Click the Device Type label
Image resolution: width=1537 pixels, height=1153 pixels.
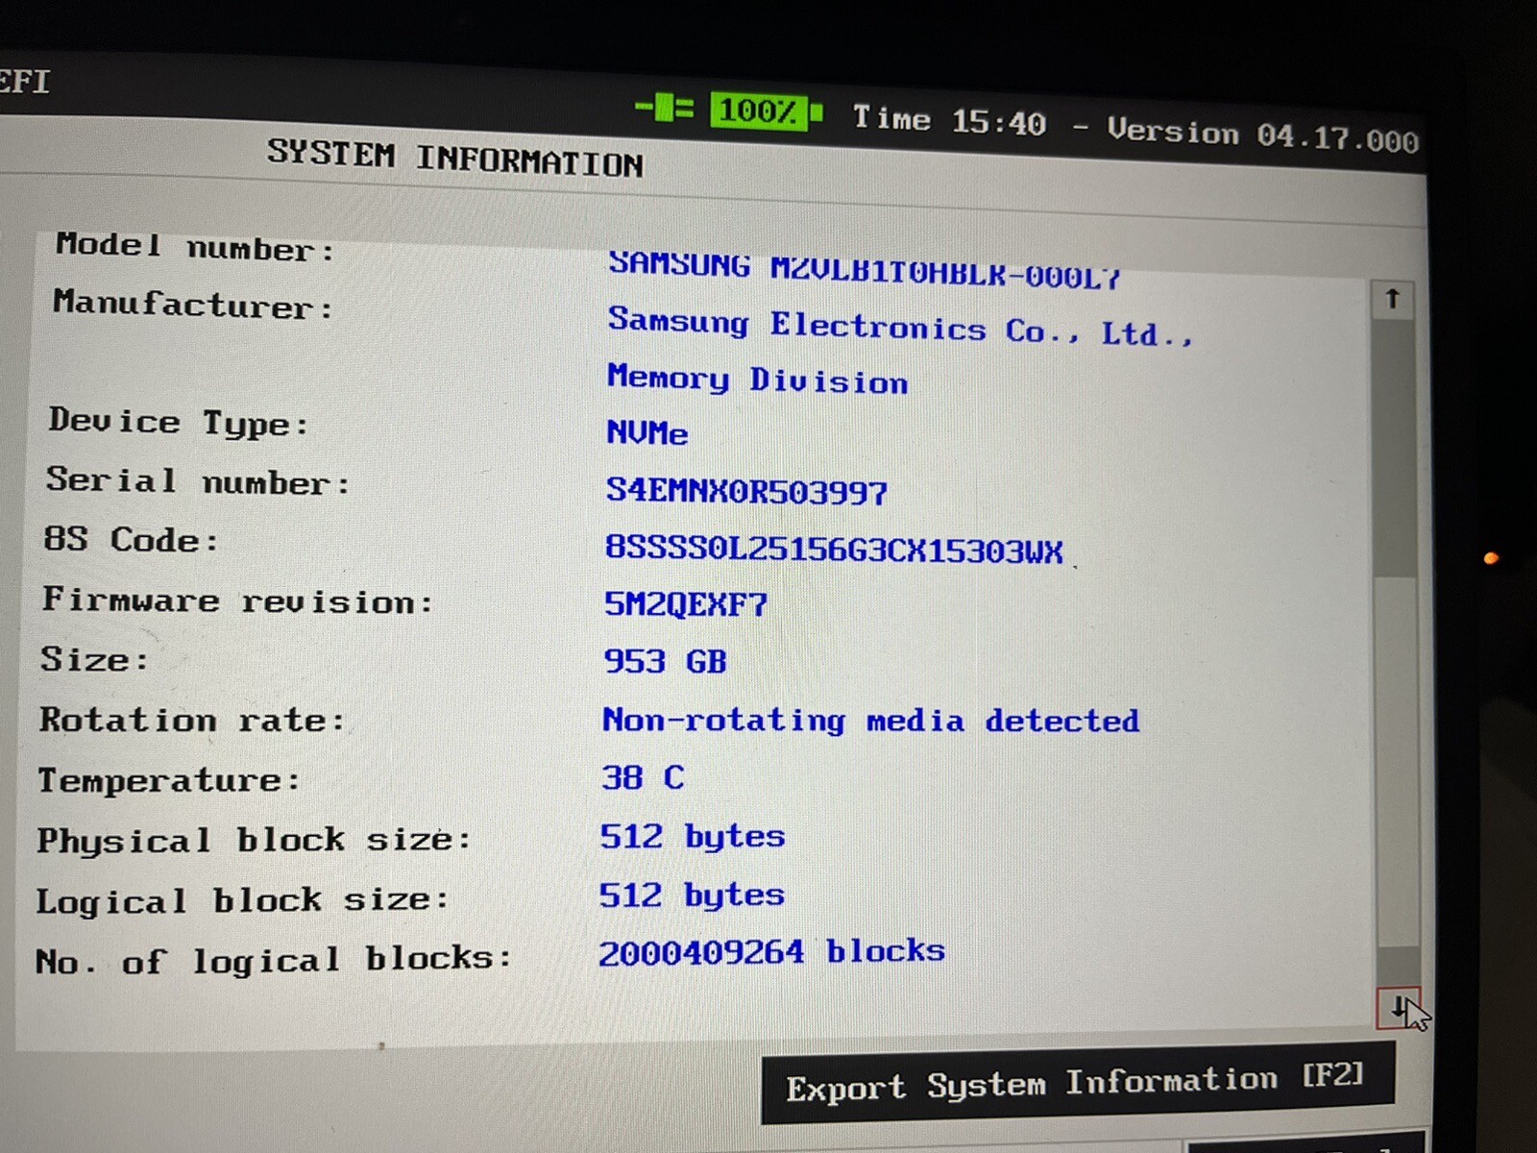(179, 422)
